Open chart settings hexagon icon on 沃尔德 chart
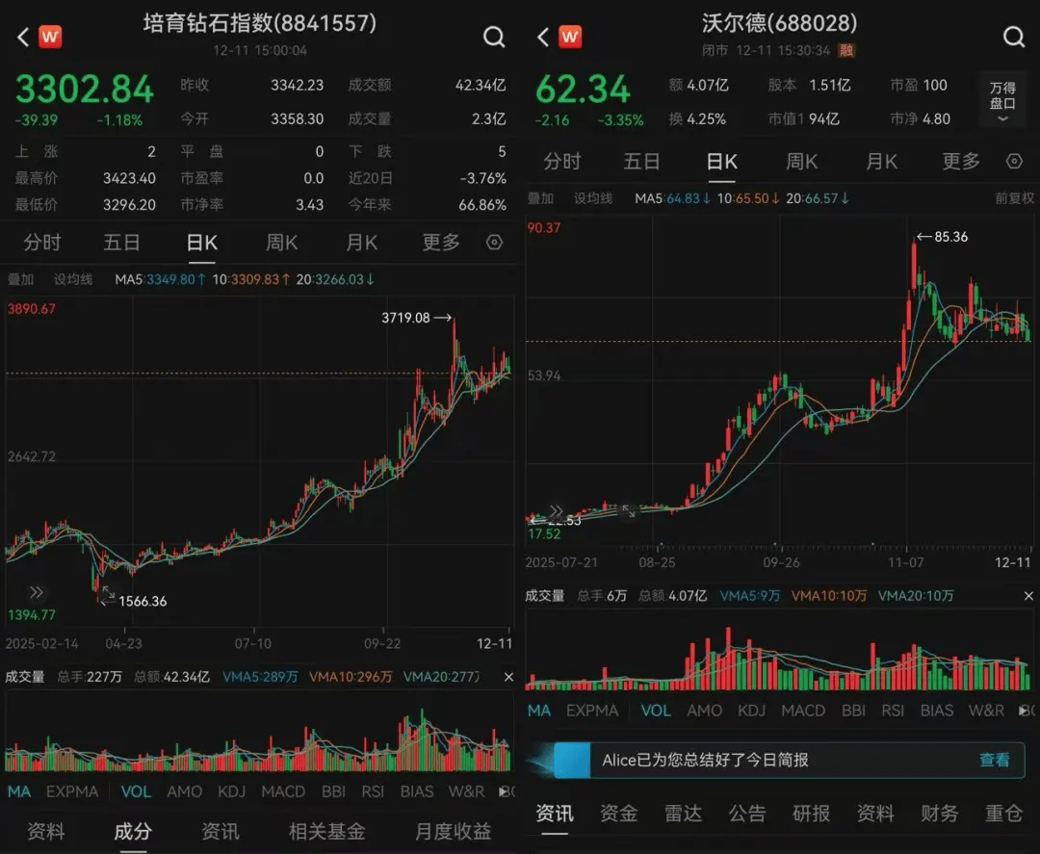The image size is (1040, 854). (1014, 161)
